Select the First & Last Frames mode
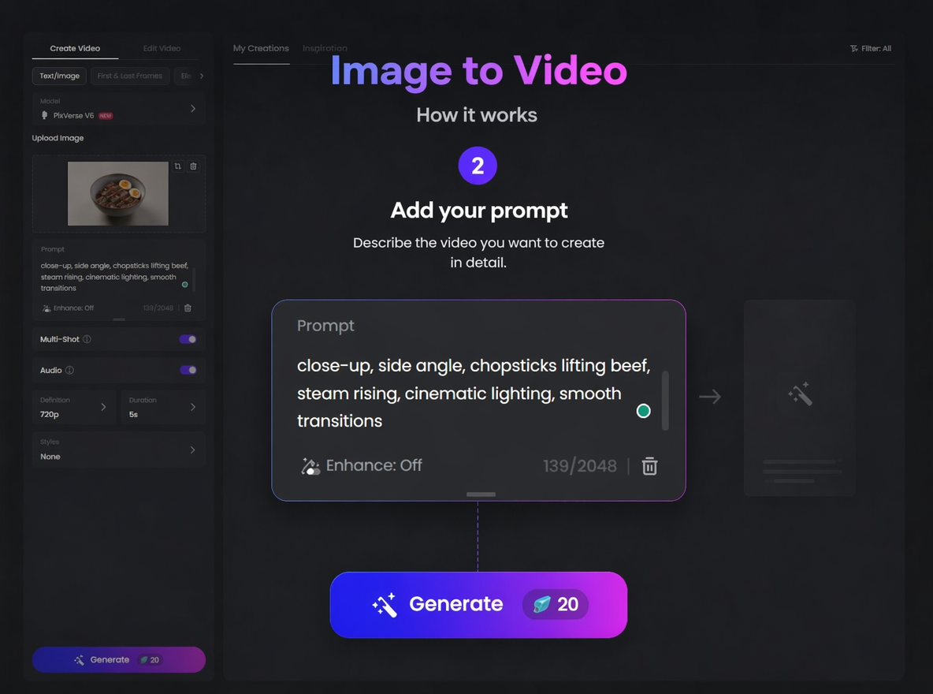This screenshot has width=933, height=694. click(129, 76)
